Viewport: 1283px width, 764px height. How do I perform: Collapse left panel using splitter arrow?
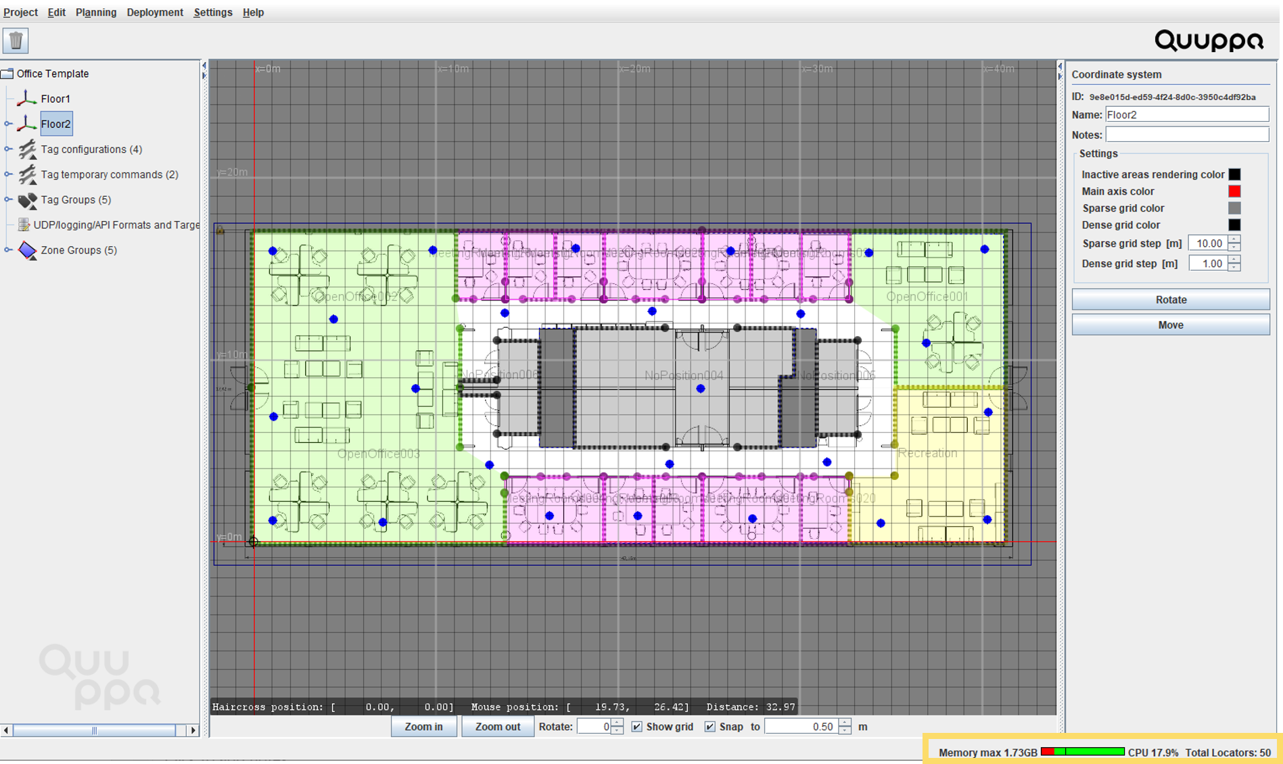pyautogui.click(x=204, y=66)
